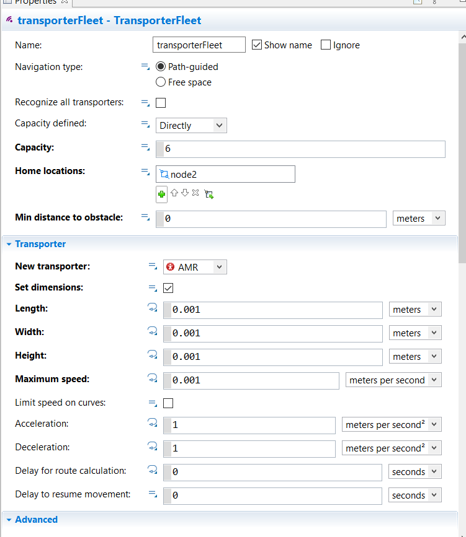Click the dynamic value icon beside Height
Screen dimensions: 466x537
pos(153,354)
